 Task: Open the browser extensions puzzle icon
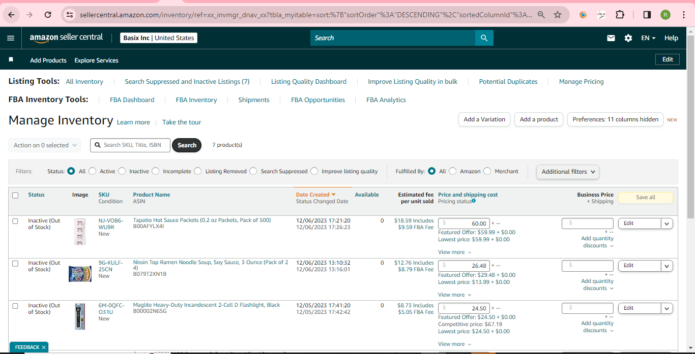point(620,15)
